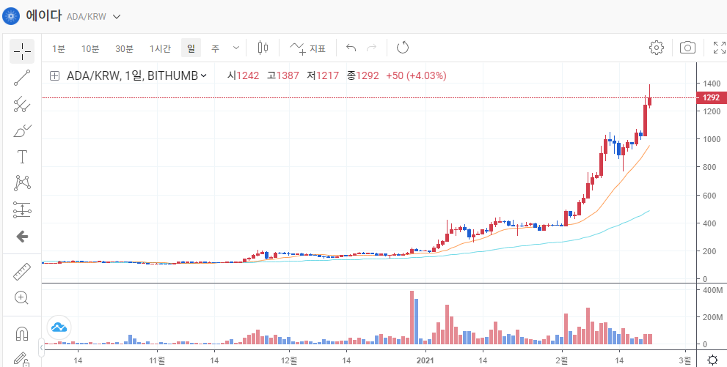The image size is (727, 367).
Task: Open the candlestick chart style selector
Action: click(x=263, y=48)
